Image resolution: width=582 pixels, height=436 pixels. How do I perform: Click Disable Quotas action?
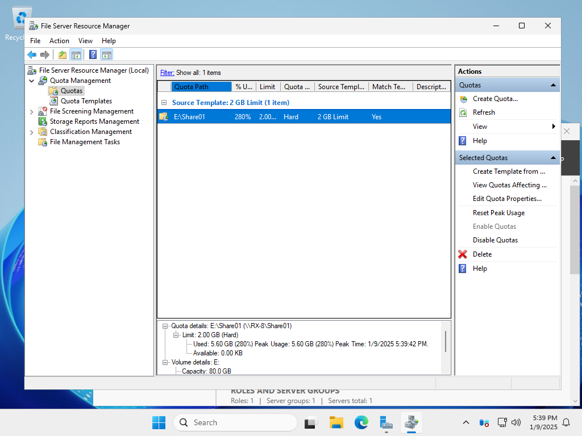click(495, 240)
